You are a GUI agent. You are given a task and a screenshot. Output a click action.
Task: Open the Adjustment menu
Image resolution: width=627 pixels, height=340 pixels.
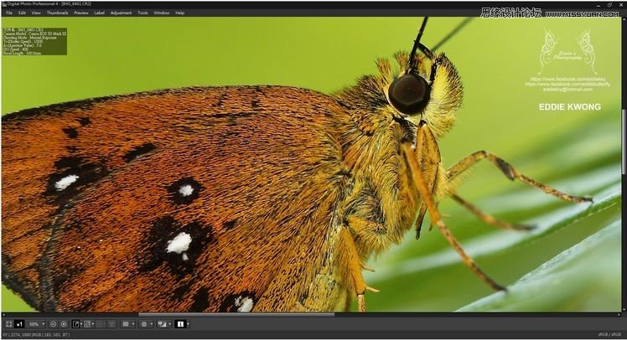pos(121,13)
